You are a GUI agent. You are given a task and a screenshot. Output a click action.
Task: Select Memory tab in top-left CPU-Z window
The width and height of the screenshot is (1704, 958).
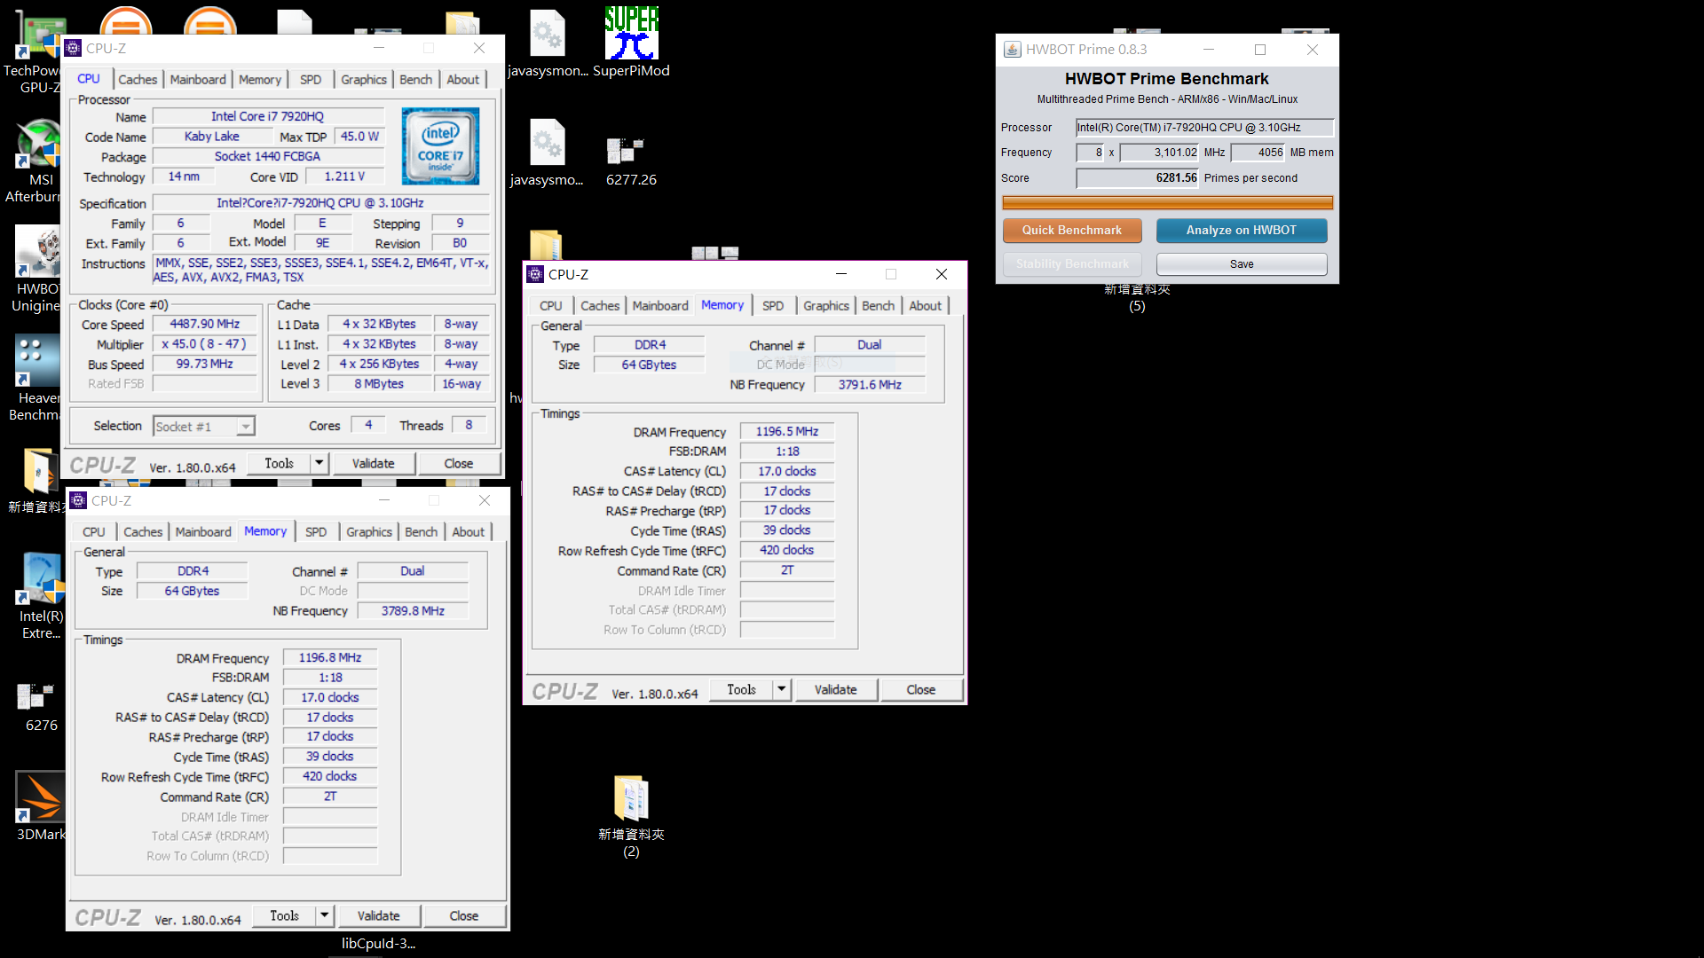click(260, 80)
